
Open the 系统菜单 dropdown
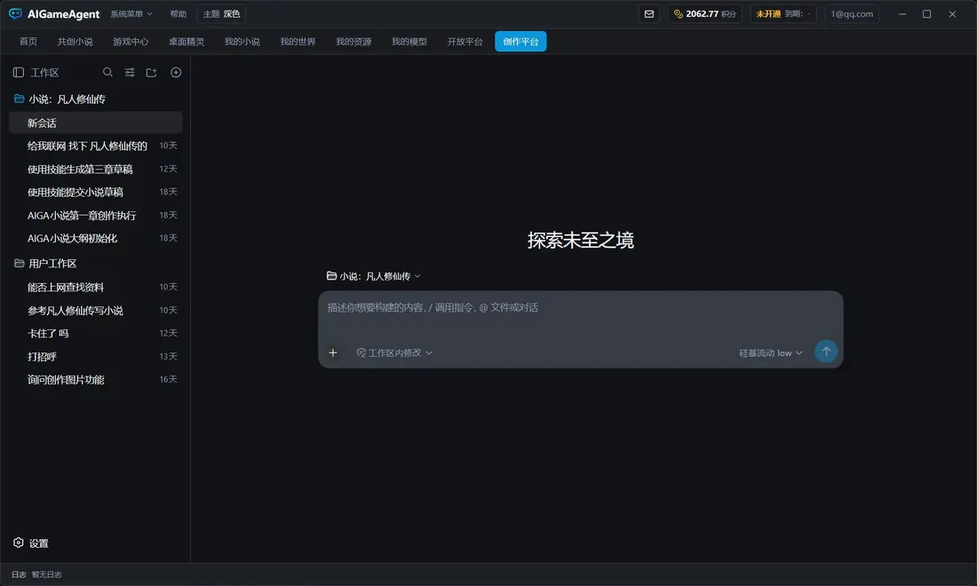(x=131, y=13)
